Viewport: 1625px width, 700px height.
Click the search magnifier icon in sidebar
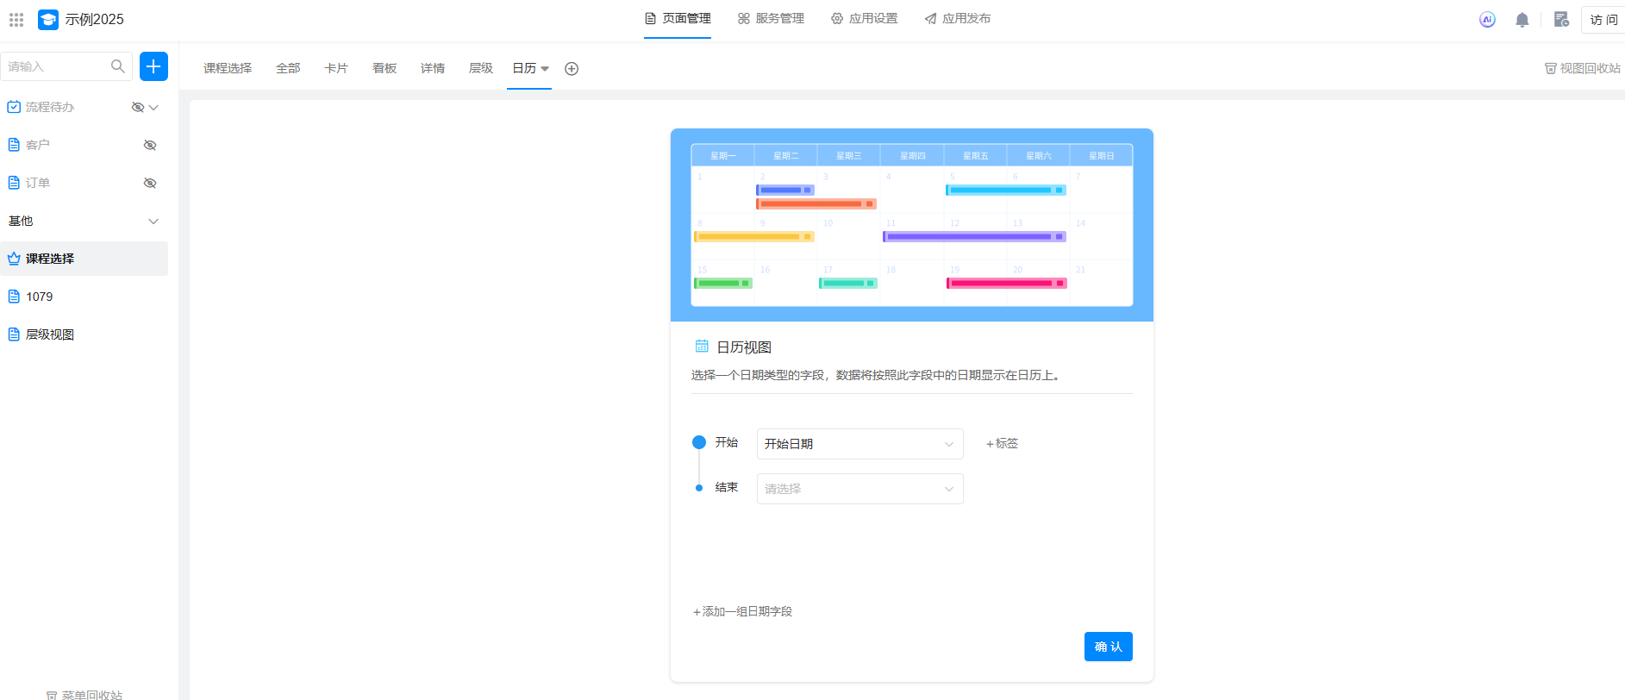click(x=118, y=66)
